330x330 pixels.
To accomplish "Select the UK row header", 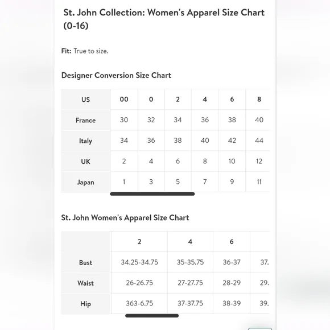I will click(x=85, y=162).
